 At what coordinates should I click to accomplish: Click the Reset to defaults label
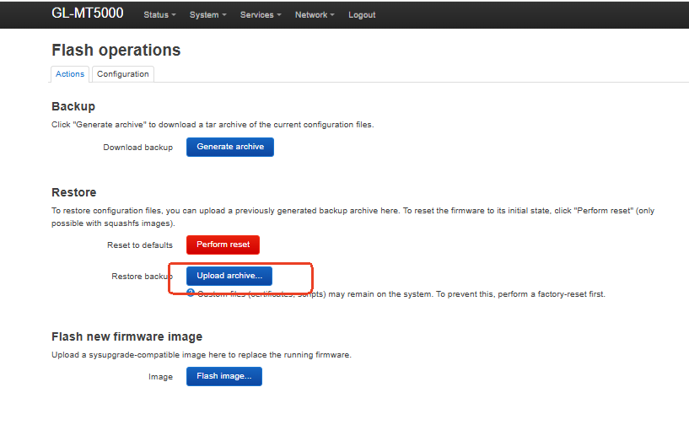pyautogui.click(x=140, y=245)
